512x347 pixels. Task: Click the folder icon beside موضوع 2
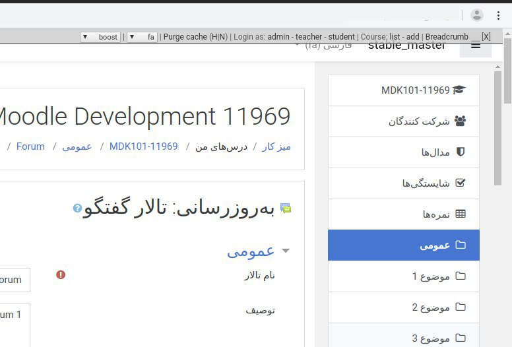click(x=461, y=307)
